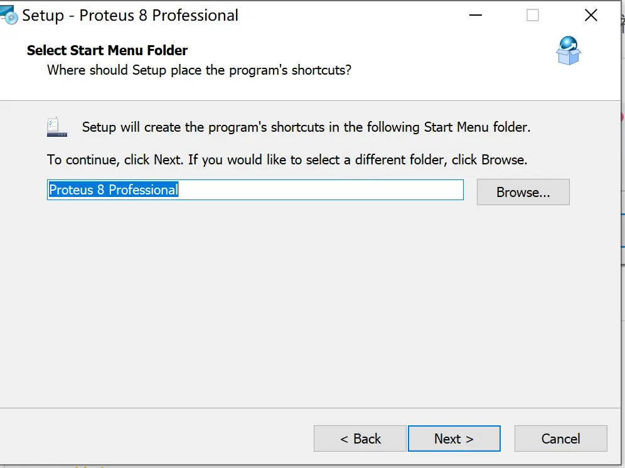Click the small Start Menu folder icon
This screenshot has height=468, width=625.
(57, 127)
